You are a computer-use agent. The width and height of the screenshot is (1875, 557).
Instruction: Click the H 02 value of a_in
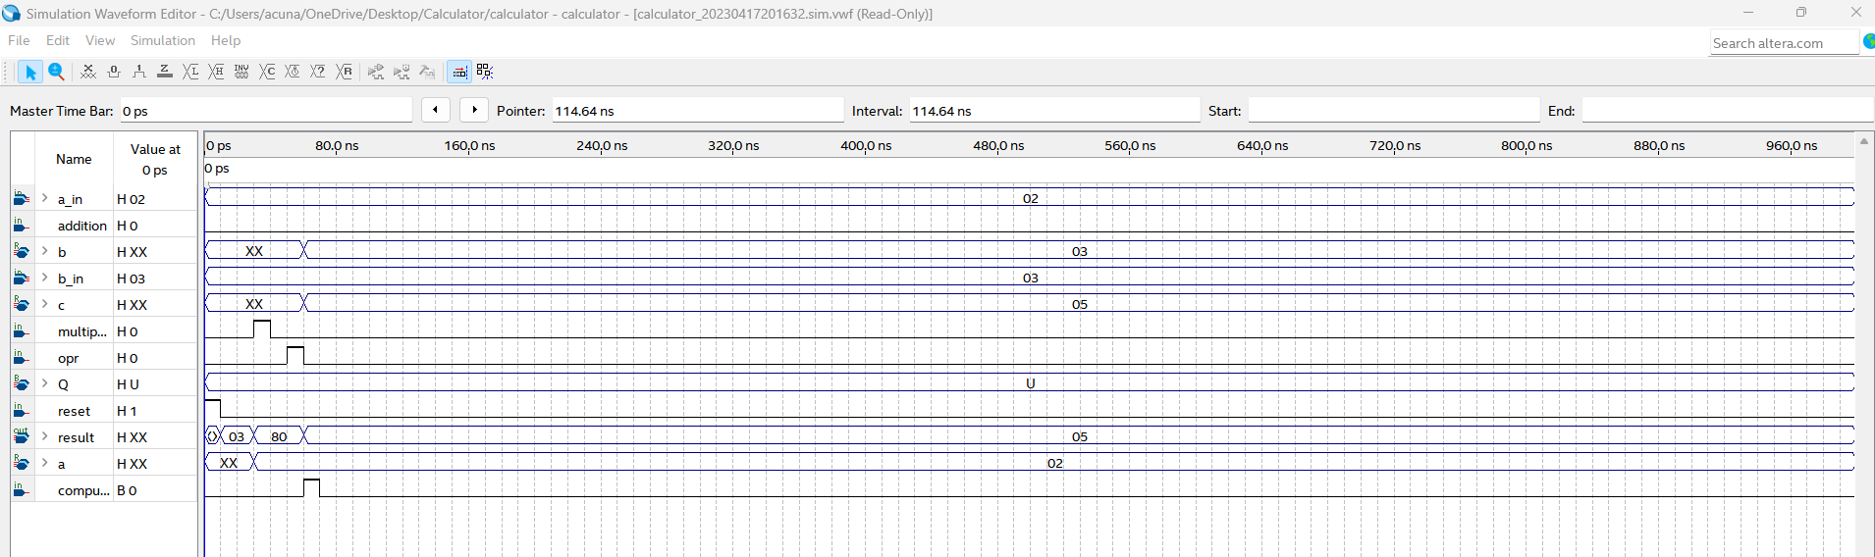pyautogui.click(x=131, y=199)
